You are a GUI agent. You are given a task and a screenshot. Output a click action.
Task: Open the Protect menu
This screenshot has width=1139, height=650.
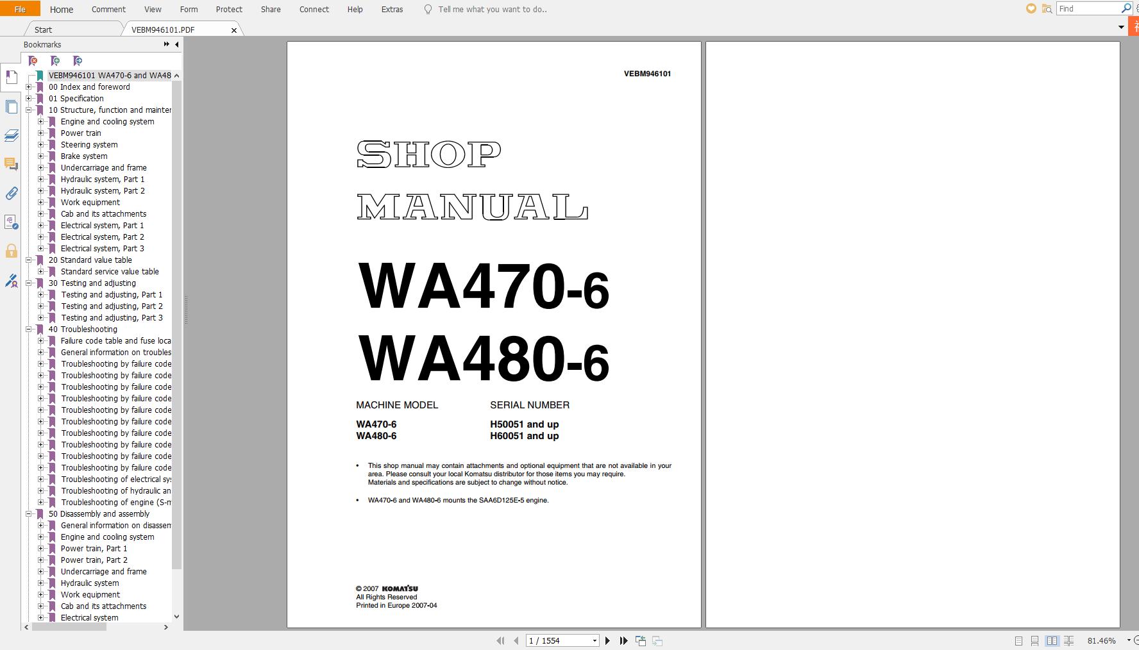[229, 9]
